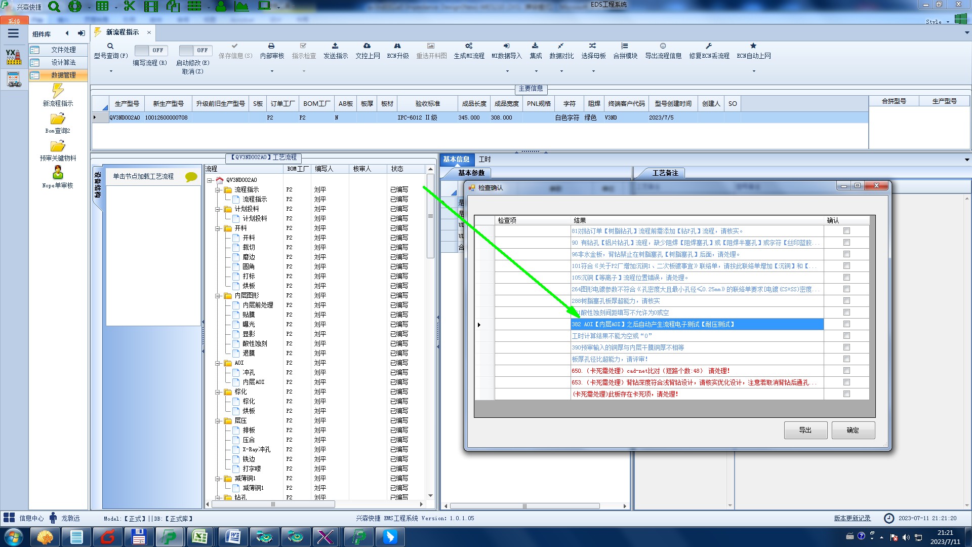The height and width of the screenshot is (547, 972).
Task: Click ECN自动上网 star icon
Action: (753, 46)
